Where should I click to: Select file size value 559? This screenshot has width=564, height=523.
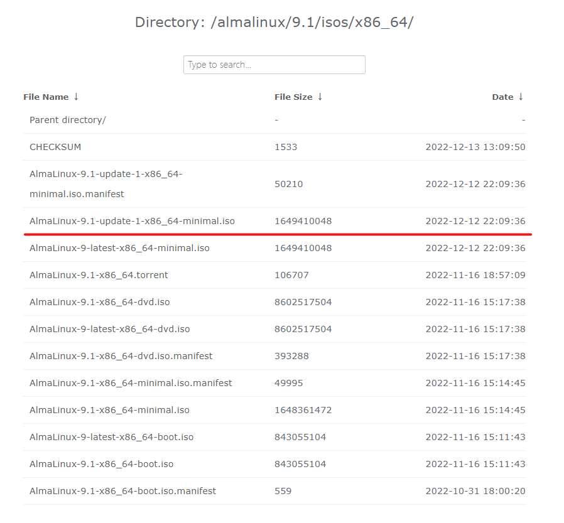pos(283,491)
